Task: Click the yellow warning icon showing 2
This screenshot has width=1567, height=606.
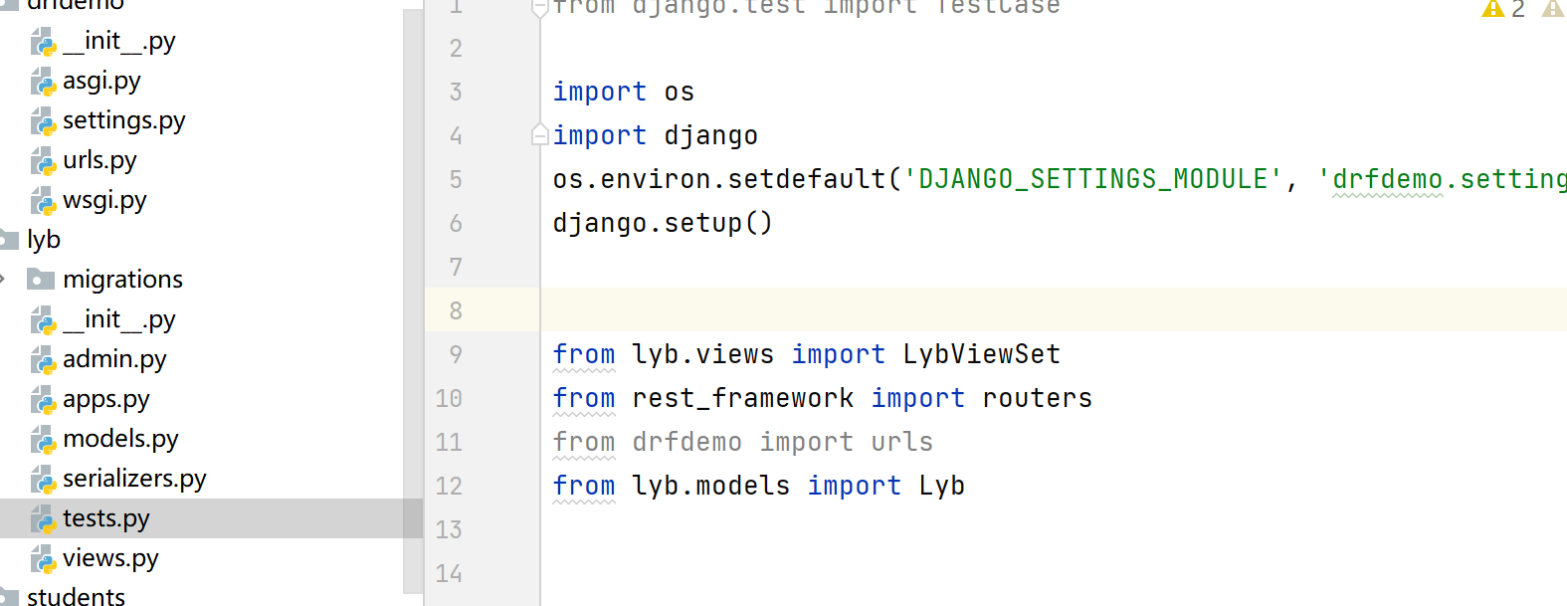Action: (1493, 9)
